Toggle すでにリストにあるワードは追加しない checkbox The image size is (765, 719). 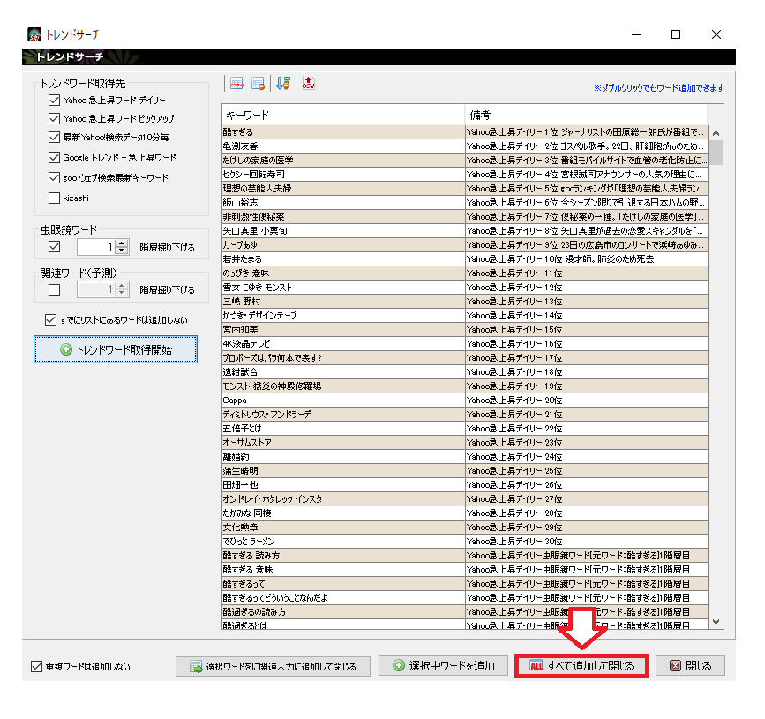point(50,320)
